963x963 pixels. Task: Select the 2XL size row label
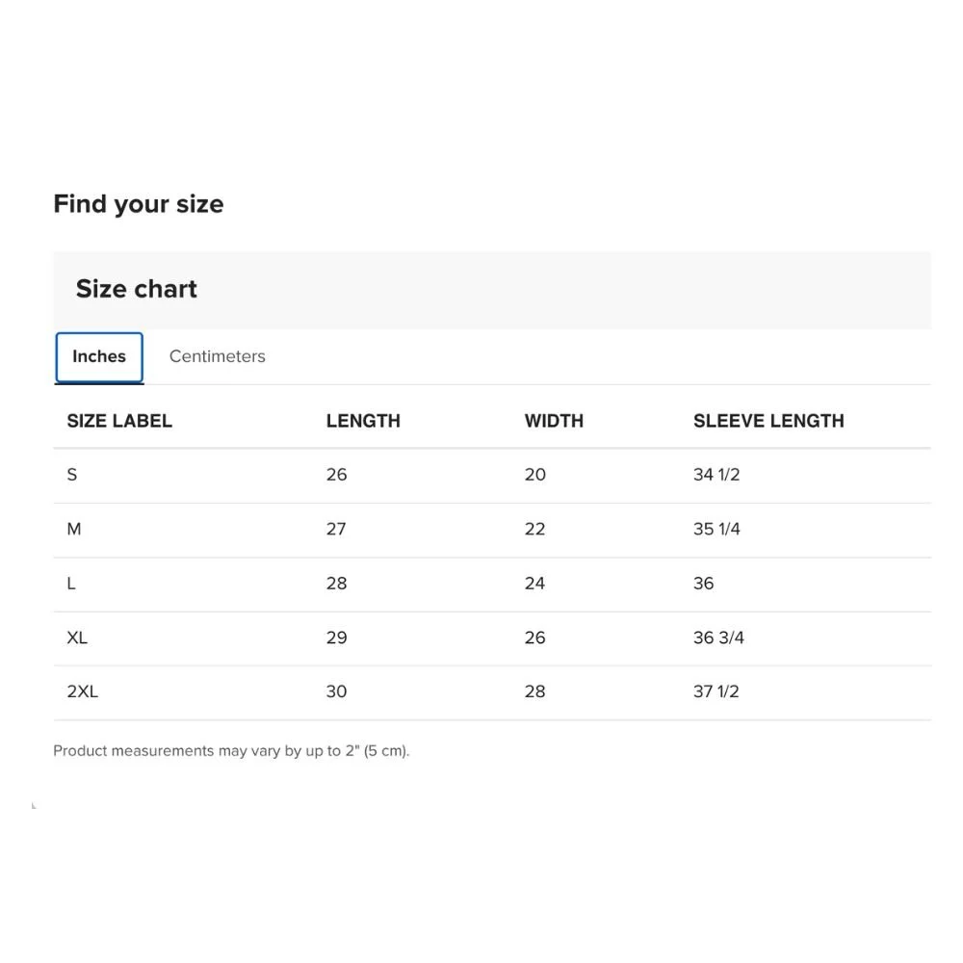pos(82,691)
